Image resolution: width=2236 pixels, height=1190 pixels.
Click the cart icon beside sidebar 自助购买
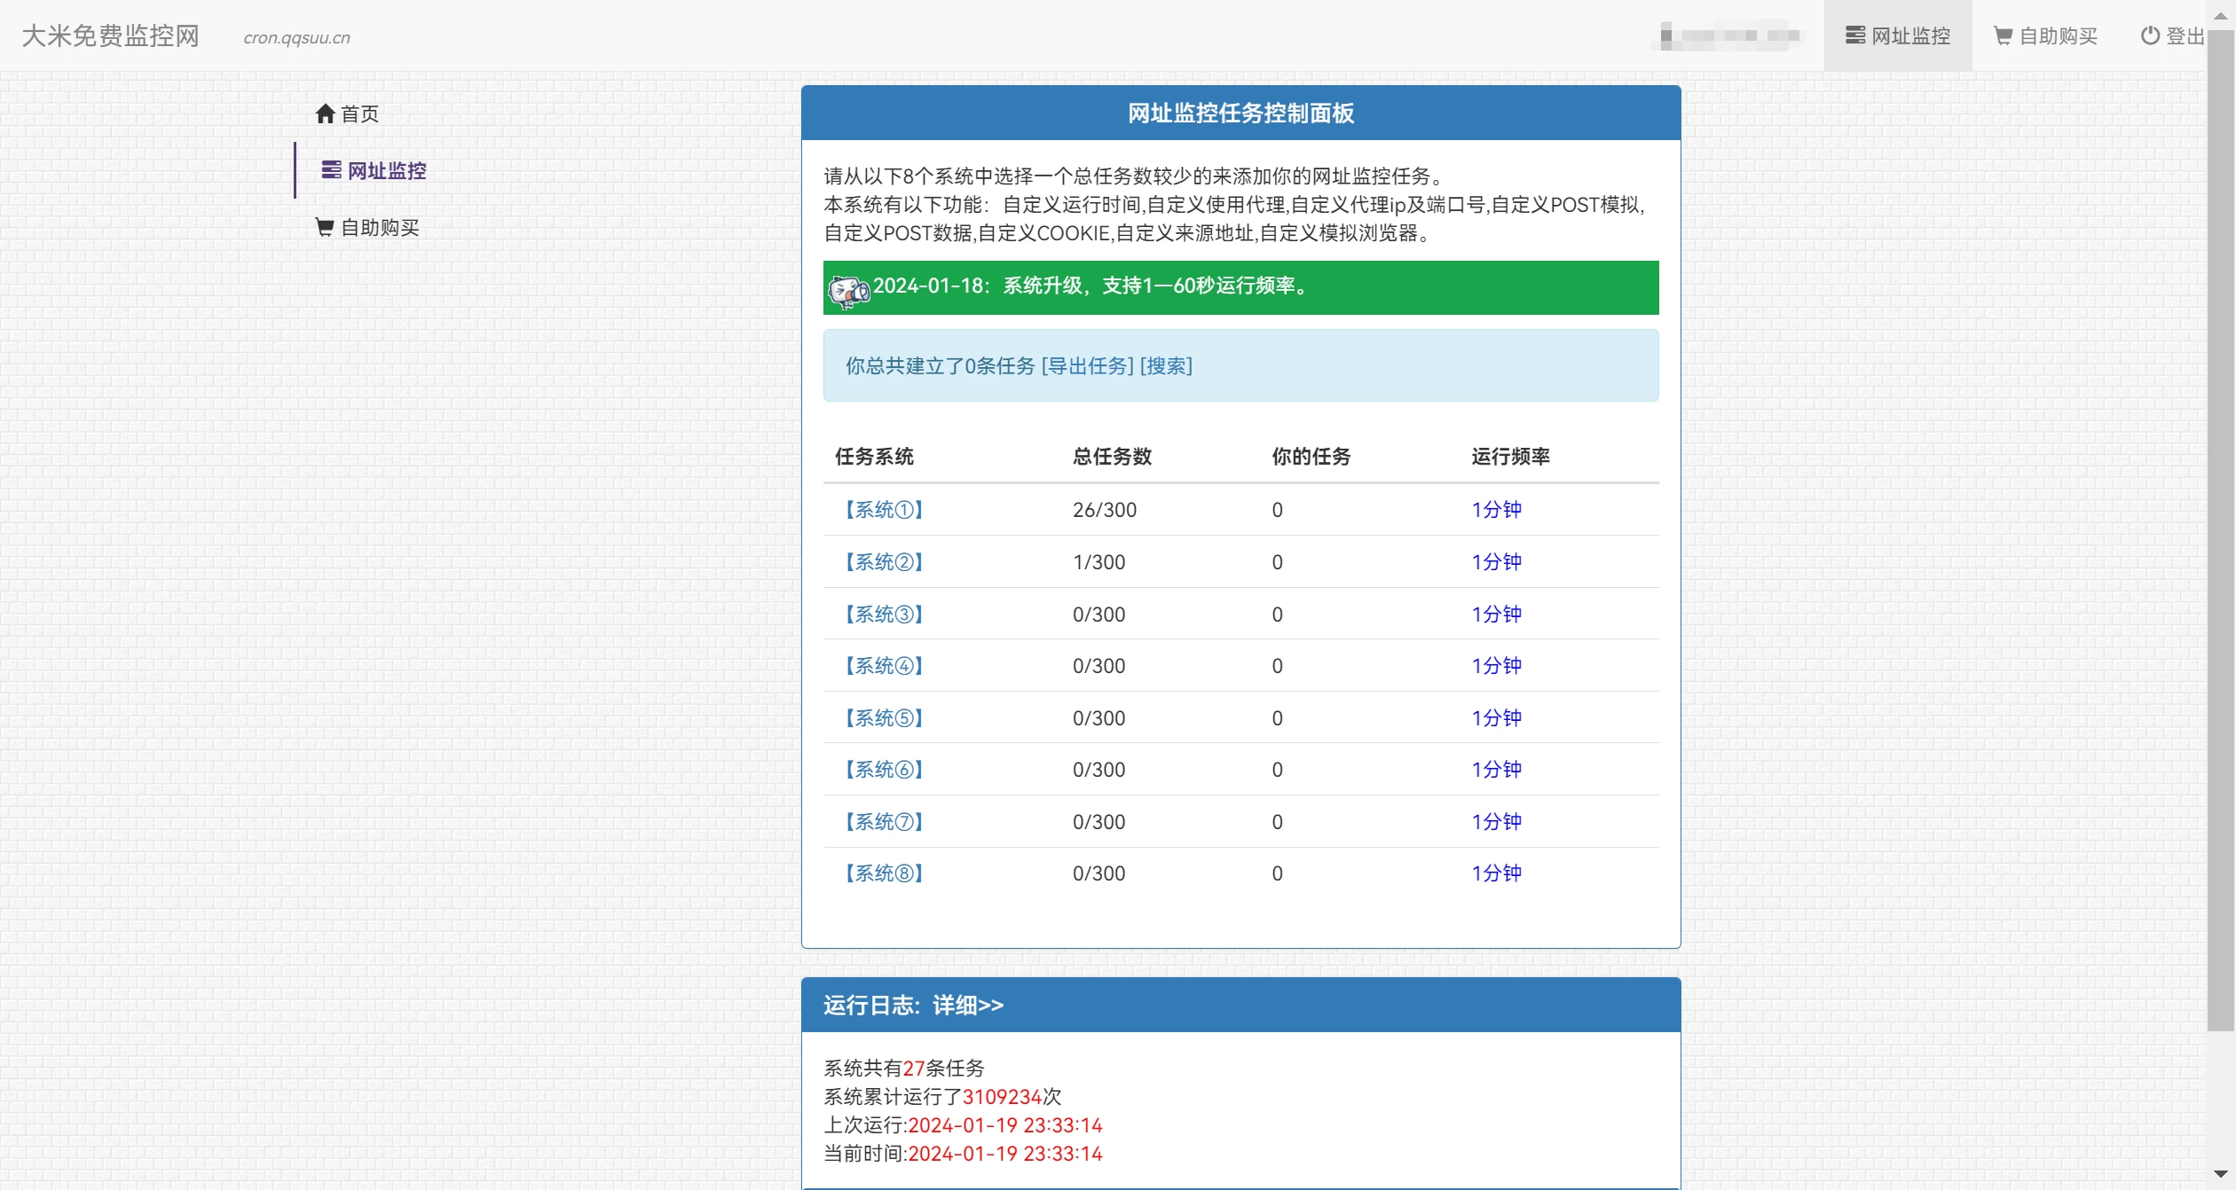(x=325, y=227)
